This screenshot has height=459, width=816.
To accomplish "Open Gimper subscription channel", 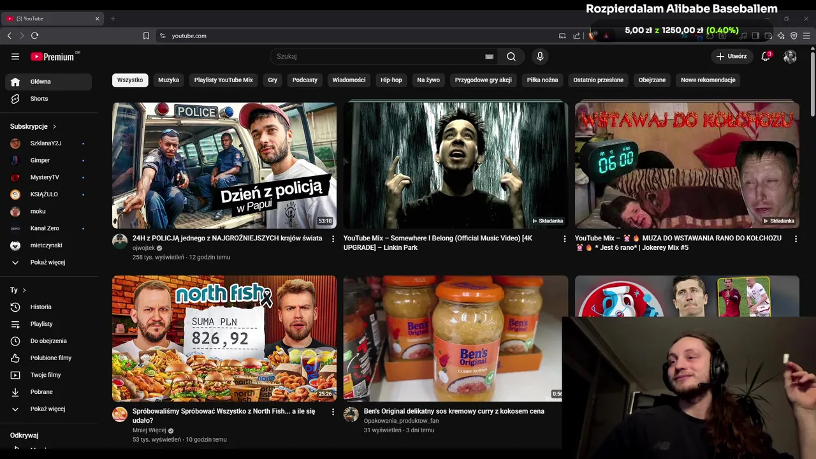I will [48, 161].
